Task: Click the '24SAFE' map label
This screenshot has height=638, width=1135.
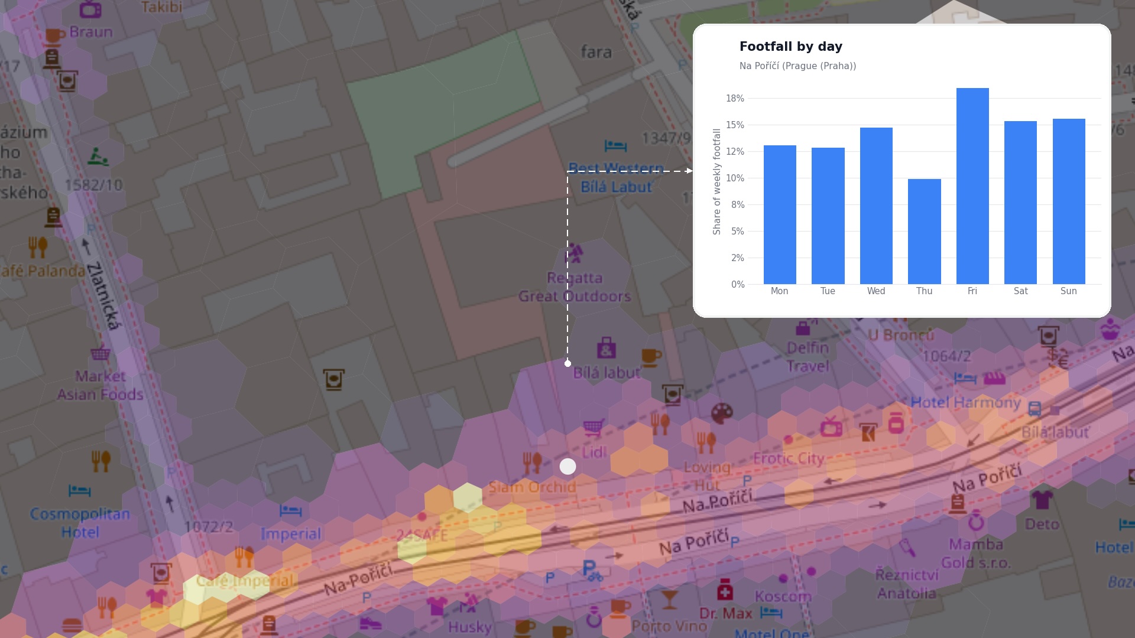Action: [422, 536]
